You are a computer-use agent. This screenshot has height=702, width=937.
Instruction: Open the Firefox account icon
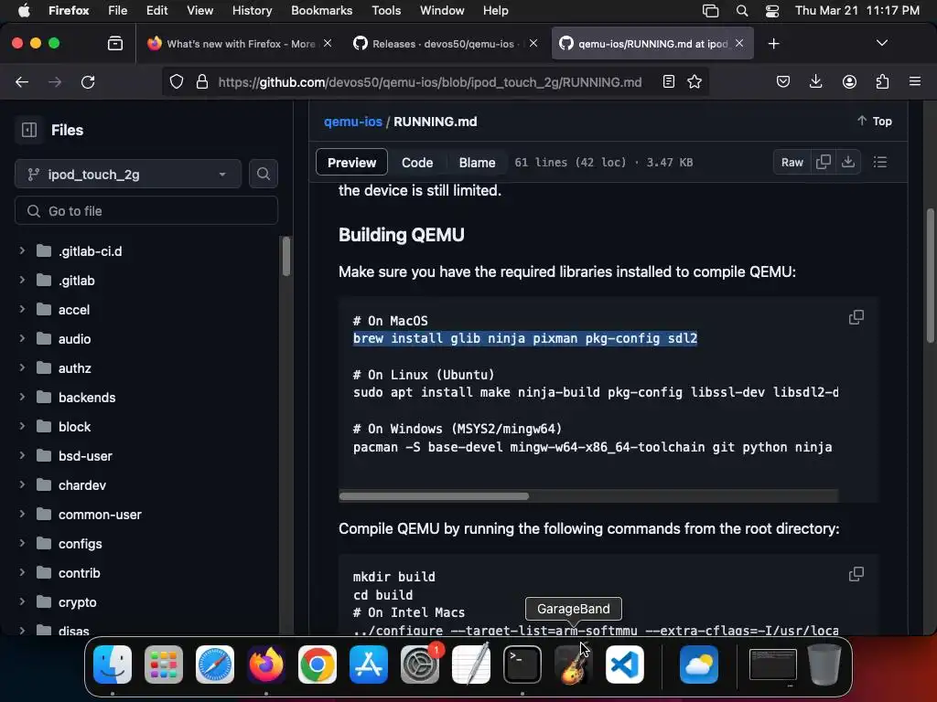849,81
